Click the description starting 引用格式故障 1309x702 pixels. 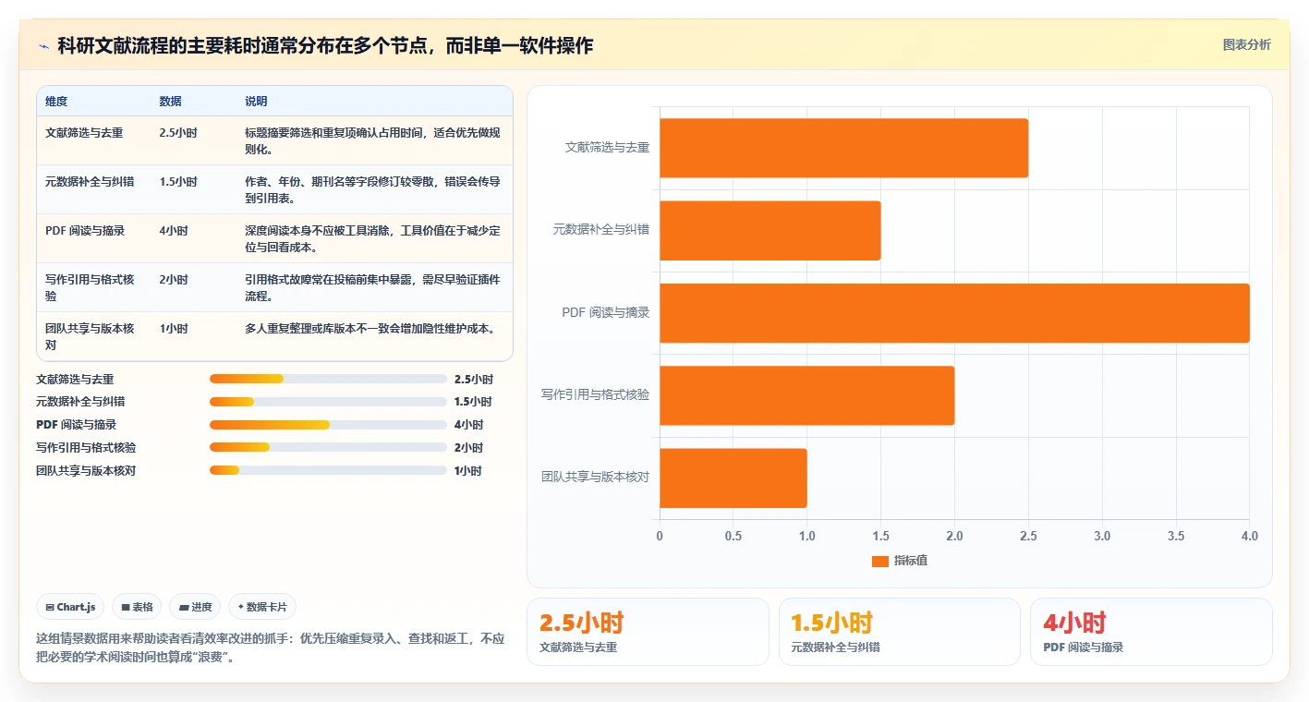pyautogui.click(x=372, y=287)
